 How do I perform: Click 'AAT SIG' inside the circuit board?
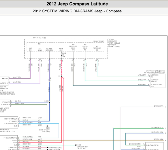pyautogui.click(x=31, y=49)
